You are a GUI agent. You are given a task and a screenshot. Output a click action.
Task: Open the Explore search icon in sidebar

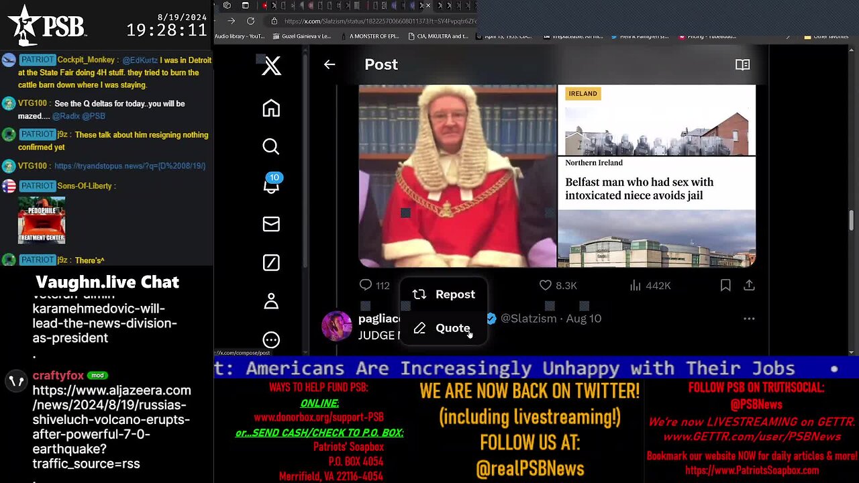271,146
